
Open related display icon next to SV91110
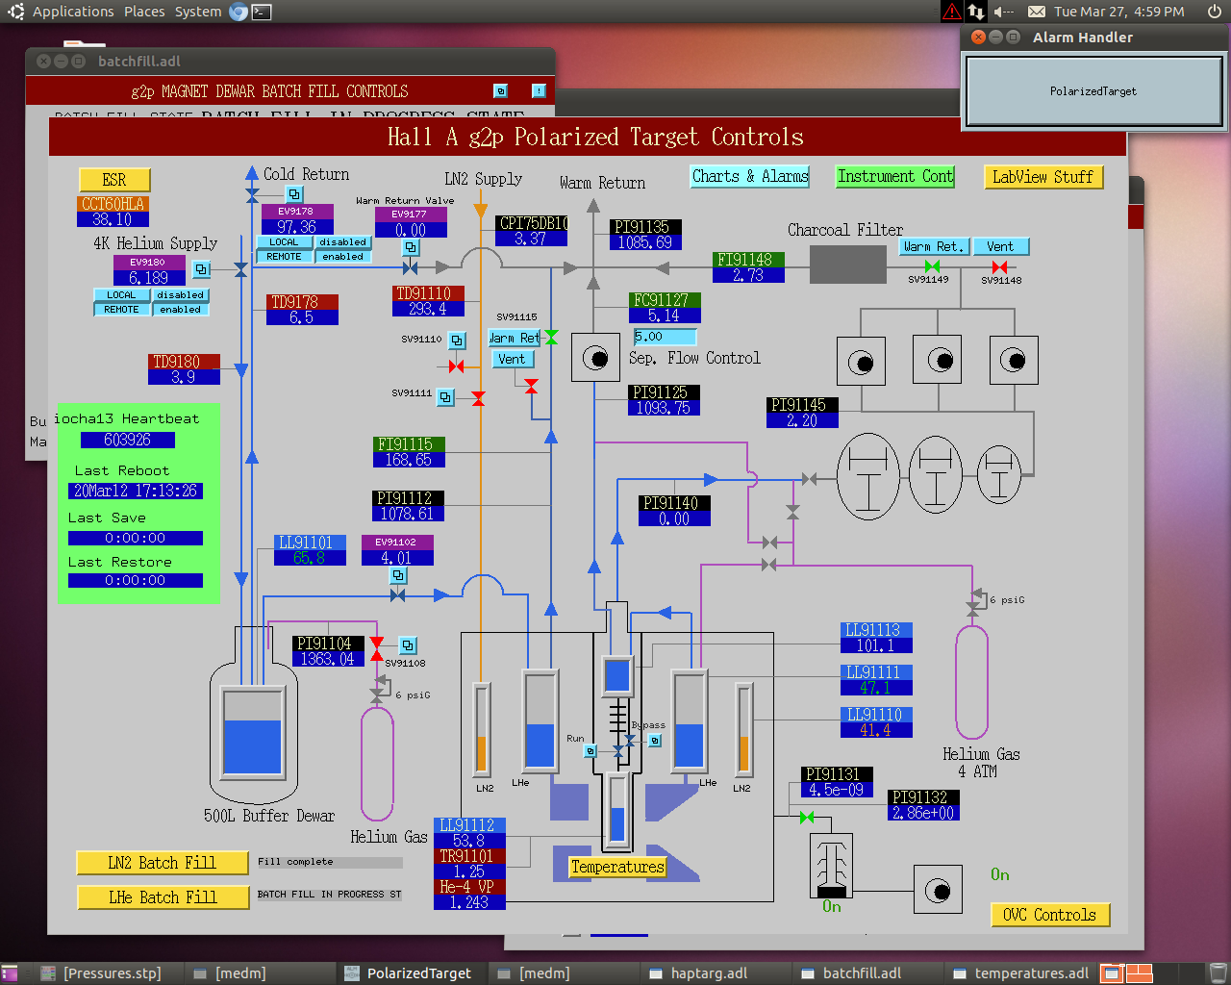pos(457,340)
